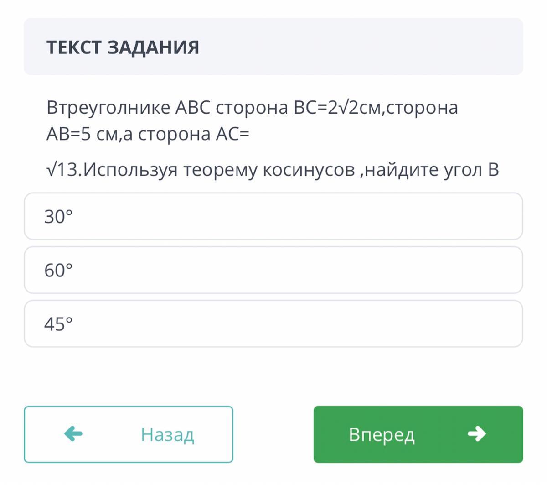Click the 60° text in second option
The width and height of the screenshot is (547, 485).
click(58, 270)
